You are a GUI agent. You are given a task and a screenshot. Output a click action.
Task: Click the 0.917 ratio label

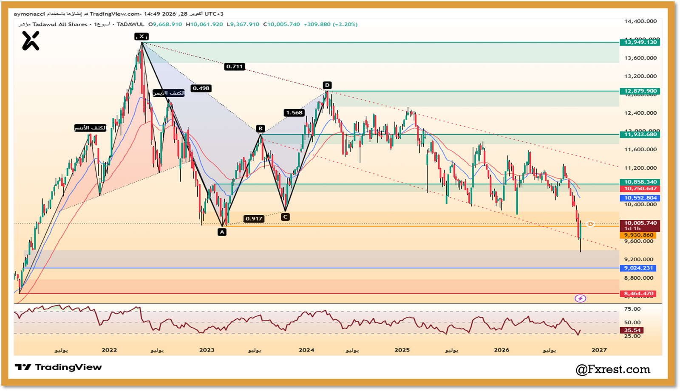click(x=254, y=219)
